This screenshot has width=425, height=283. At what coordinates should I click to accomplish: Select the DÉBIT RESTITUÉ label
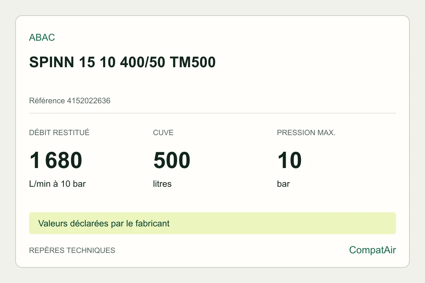point(59,133)
